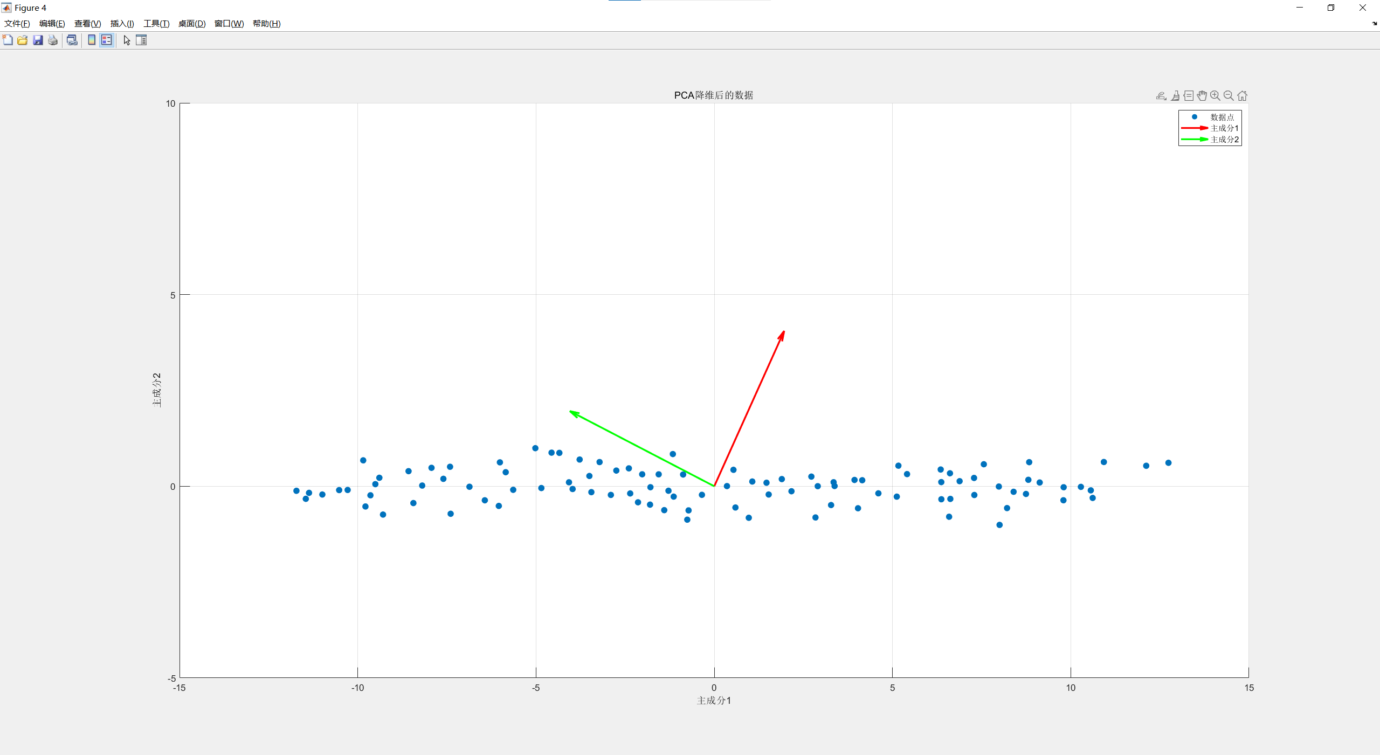Image resolution: width=1380 pixels, height=755 pixels.
Task: Save the figure with floppy disk icon
Action: (38, 40)
